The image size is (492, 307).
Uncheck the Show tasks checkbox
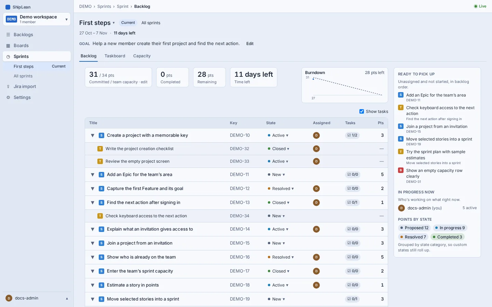tap(361, 112)
